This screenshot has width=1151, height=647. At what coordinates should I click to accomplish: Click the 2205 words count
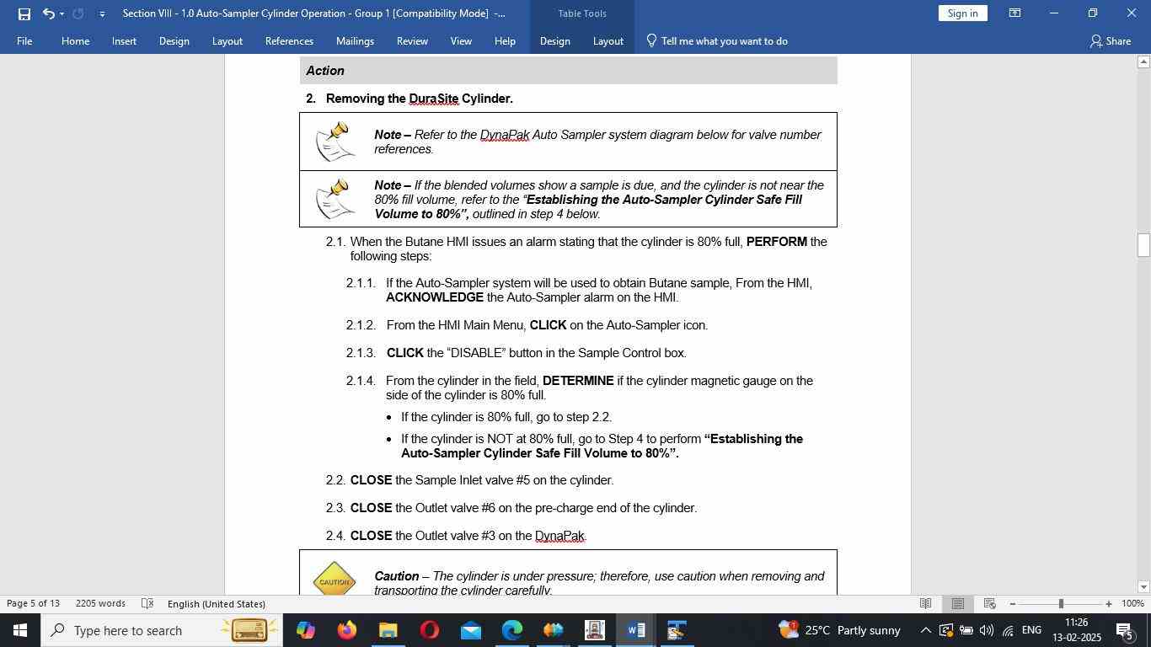click(x=100, y=603)
